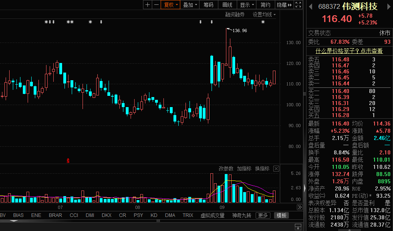
Task: Click double-chevron icon at timeline end
Action: [300, 207]
